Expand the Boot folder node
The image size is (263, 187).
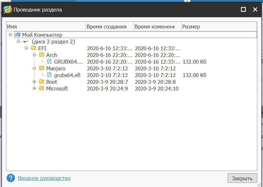[34, 82]
